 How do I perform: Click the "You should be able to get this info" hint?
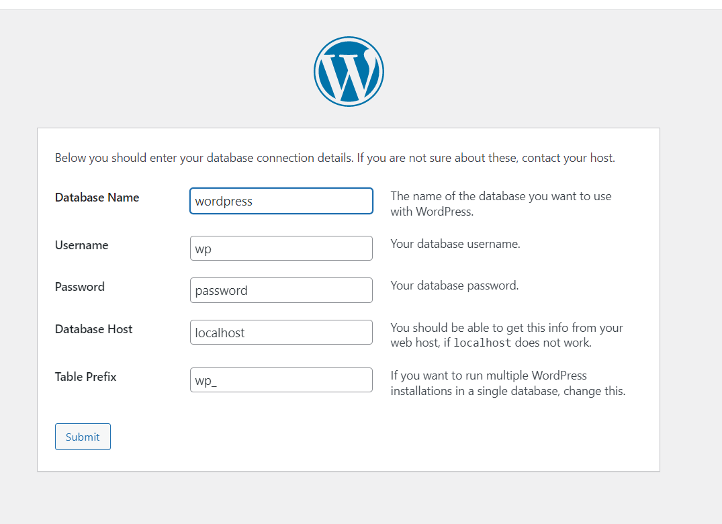pos(506,328)
